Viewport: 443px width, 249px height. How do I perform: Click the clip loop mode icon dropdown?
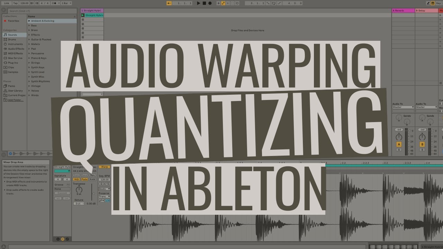point(101,201)
